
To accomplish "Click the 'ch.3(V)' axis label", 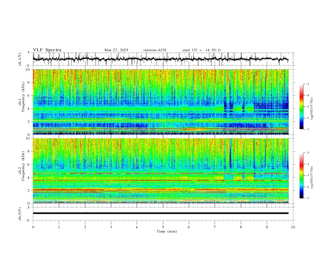I will (x=20, y=214).
